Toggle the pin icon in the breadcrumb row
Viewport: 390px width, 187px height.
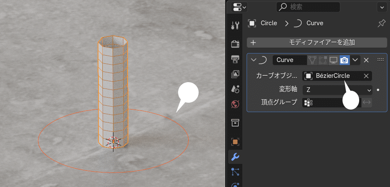381,24
